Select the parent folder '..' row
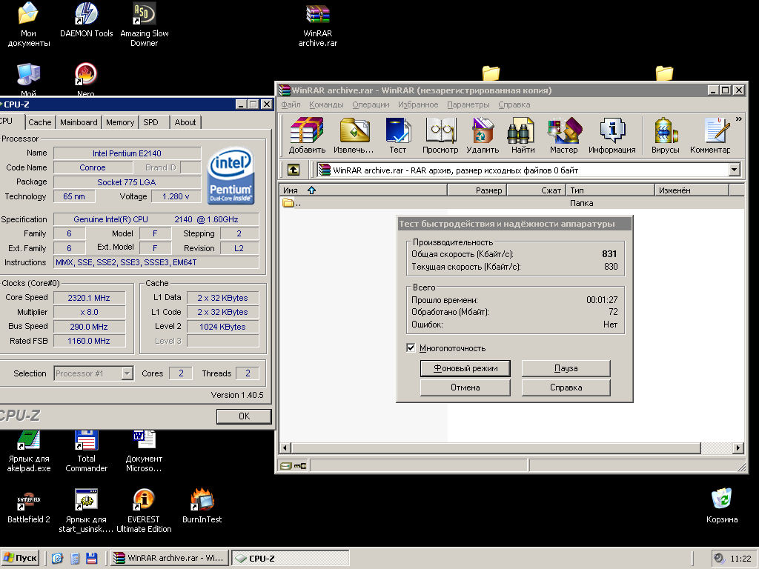This screenshot has height=569, width=759. pyautogui.click(x=512, y=203)
